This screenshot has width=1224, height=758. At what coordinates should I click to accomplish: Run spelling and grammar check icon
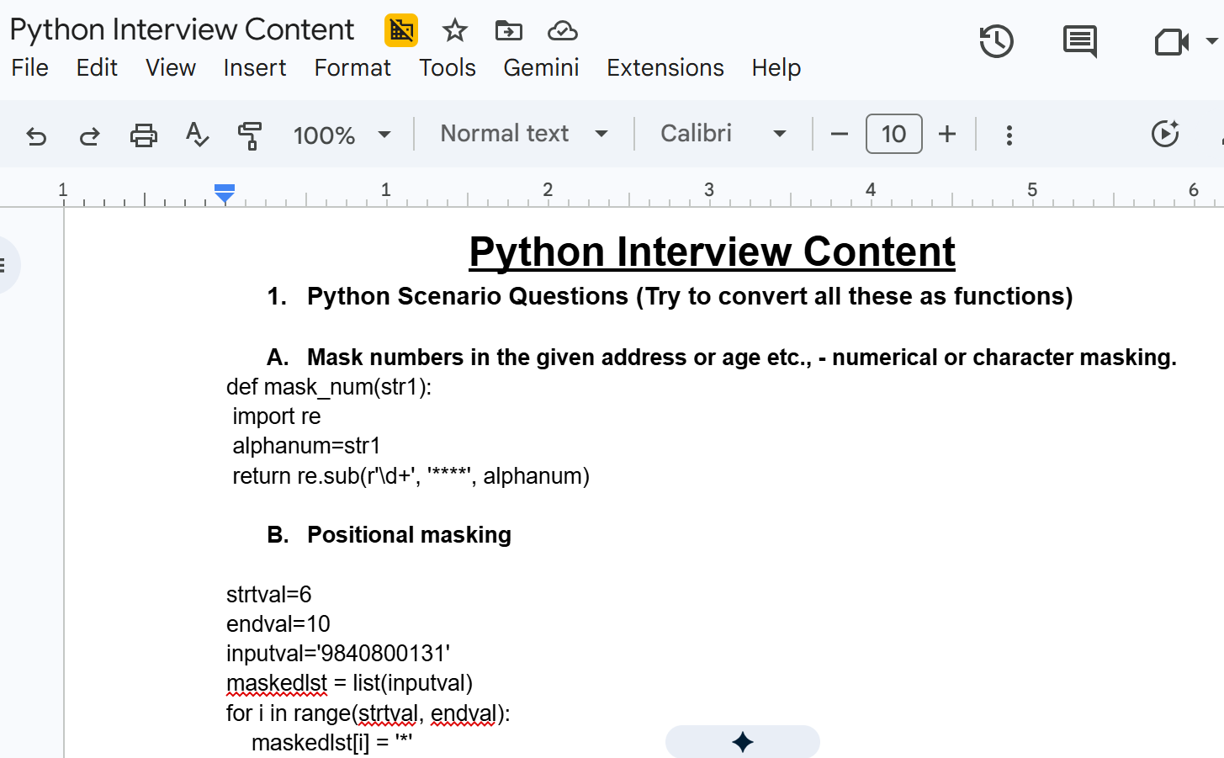click(197, 135)
